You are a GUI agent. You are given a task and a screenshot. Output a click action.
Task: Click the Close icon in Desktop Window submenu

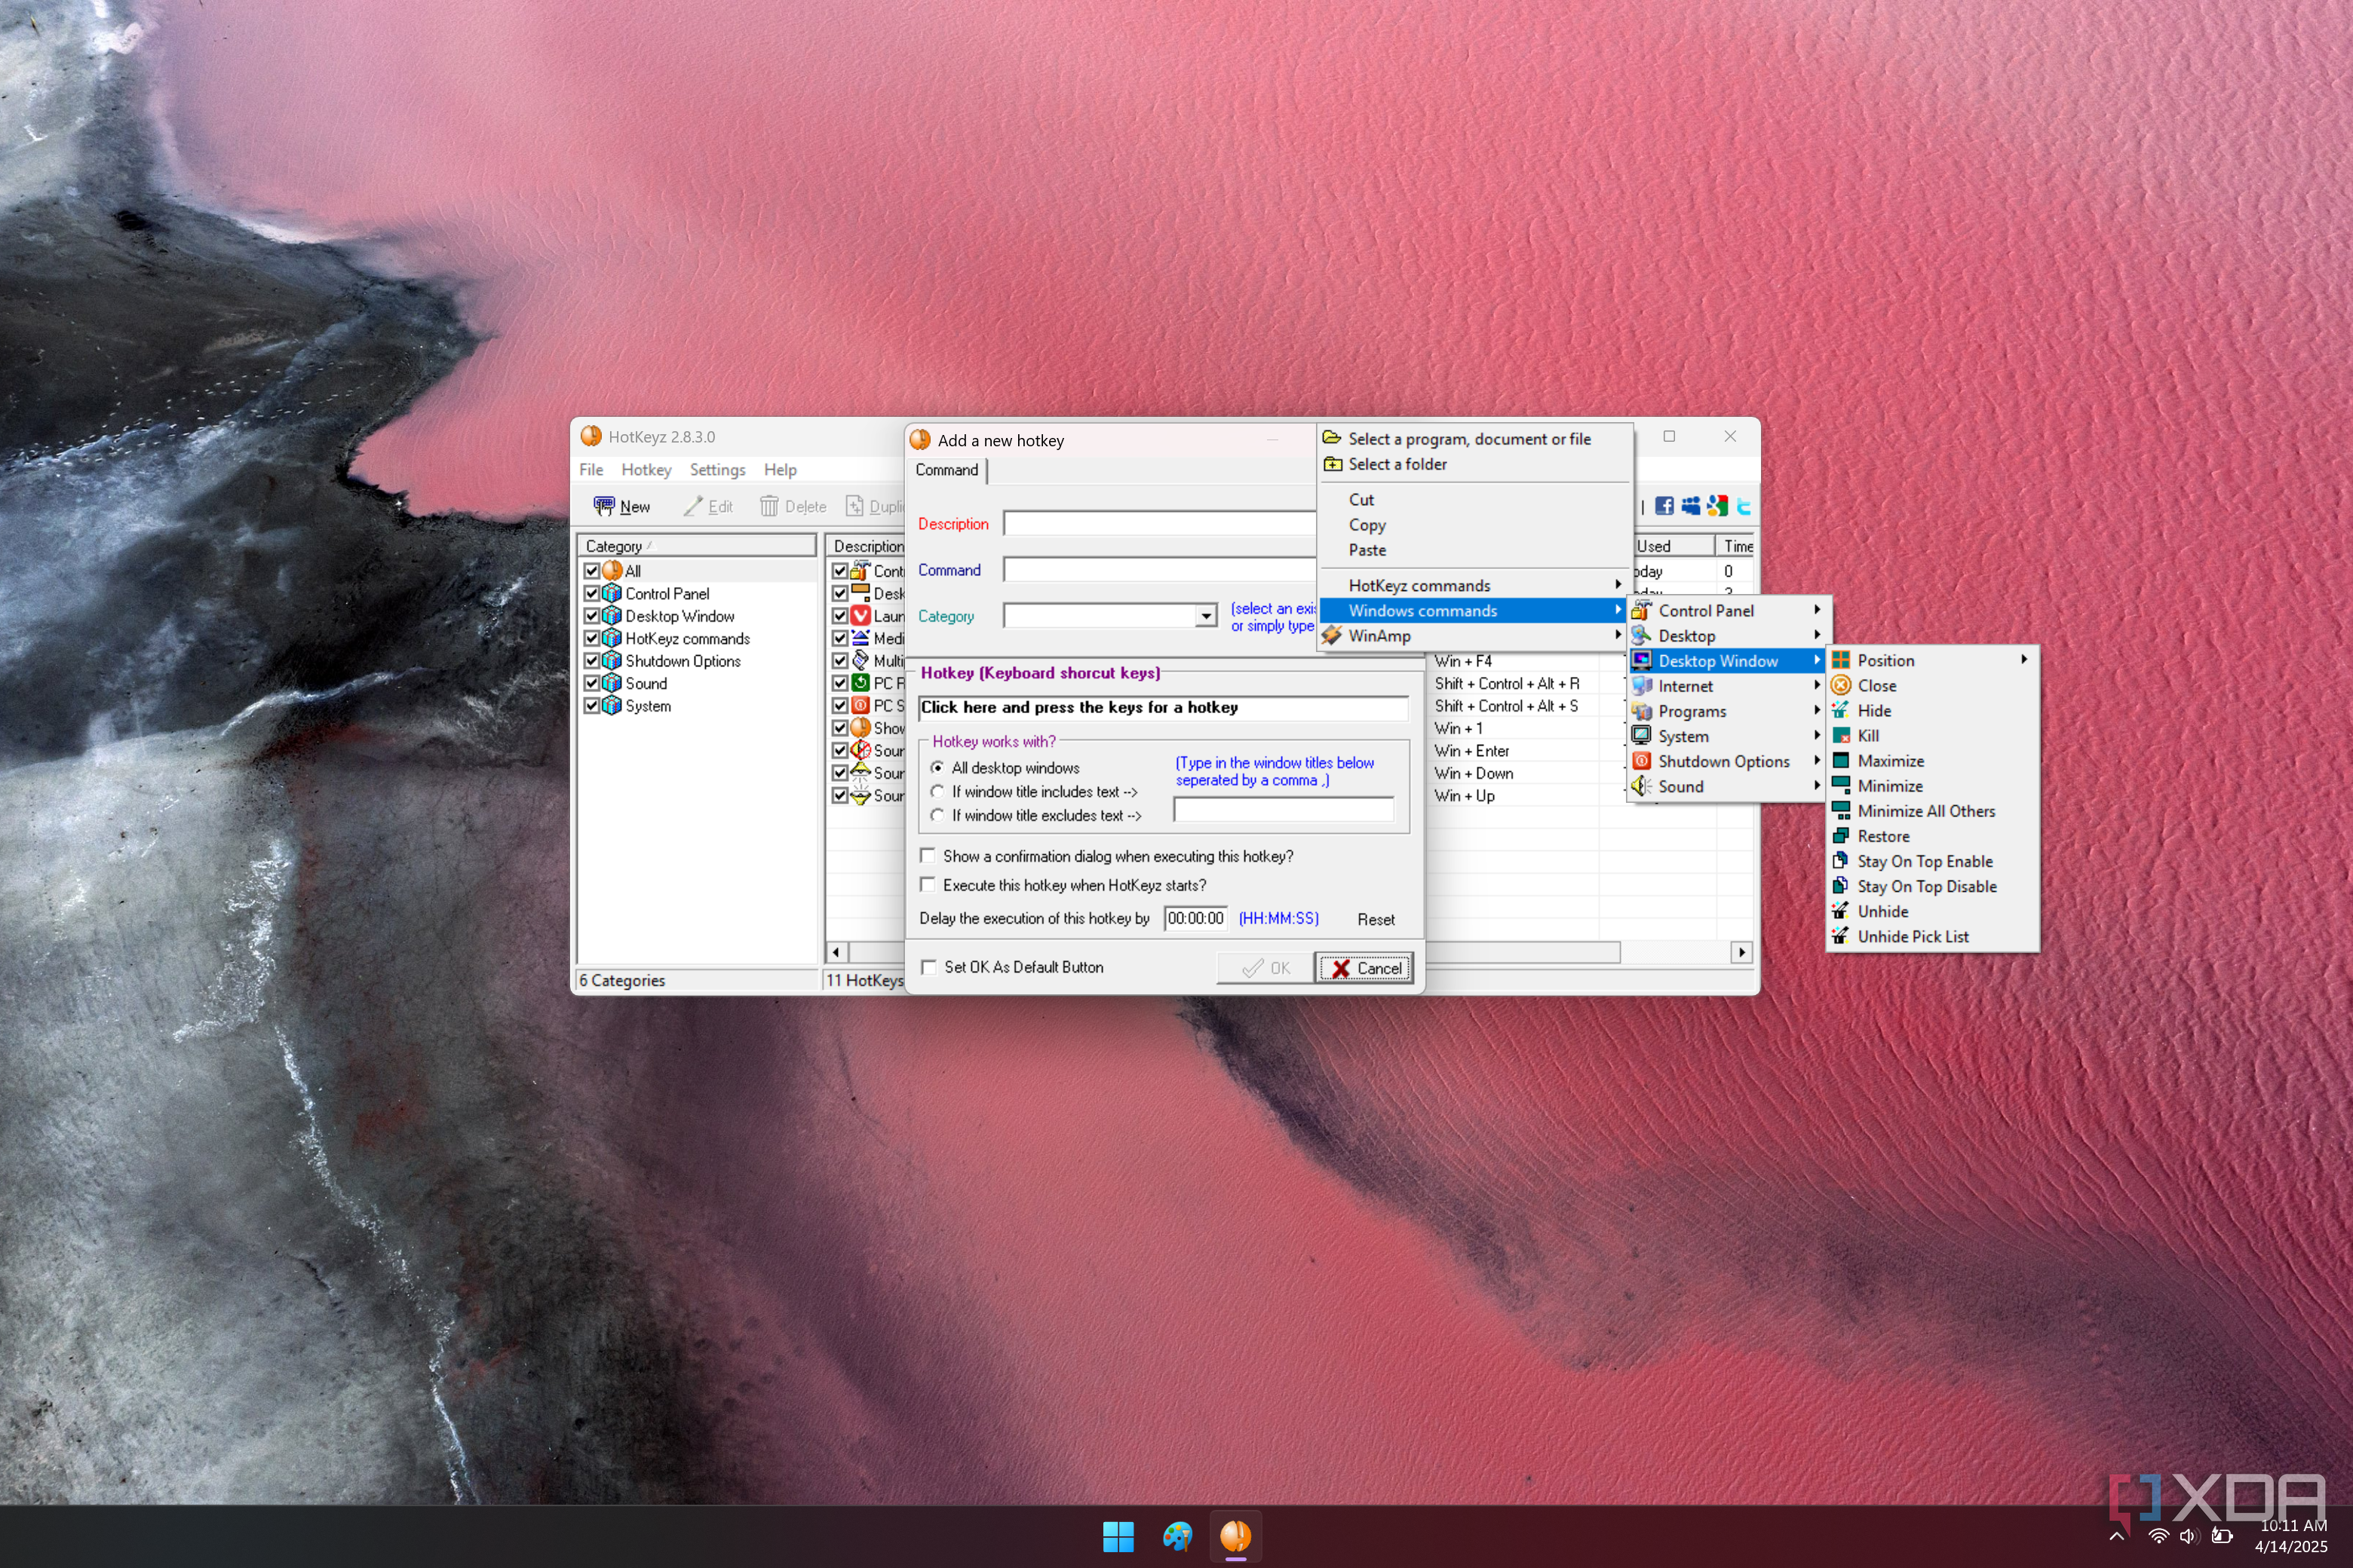tap(1839, 685)
